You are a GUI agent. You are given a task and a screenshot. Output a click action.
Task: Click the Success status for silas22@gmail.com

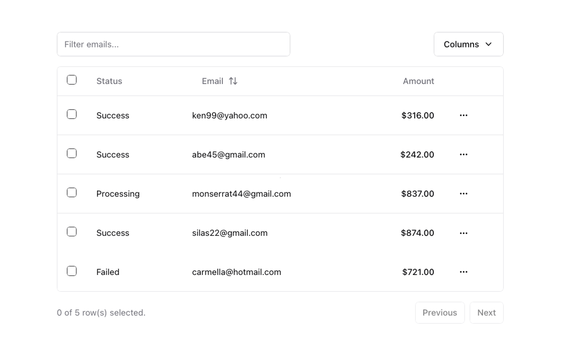point(113,233)
